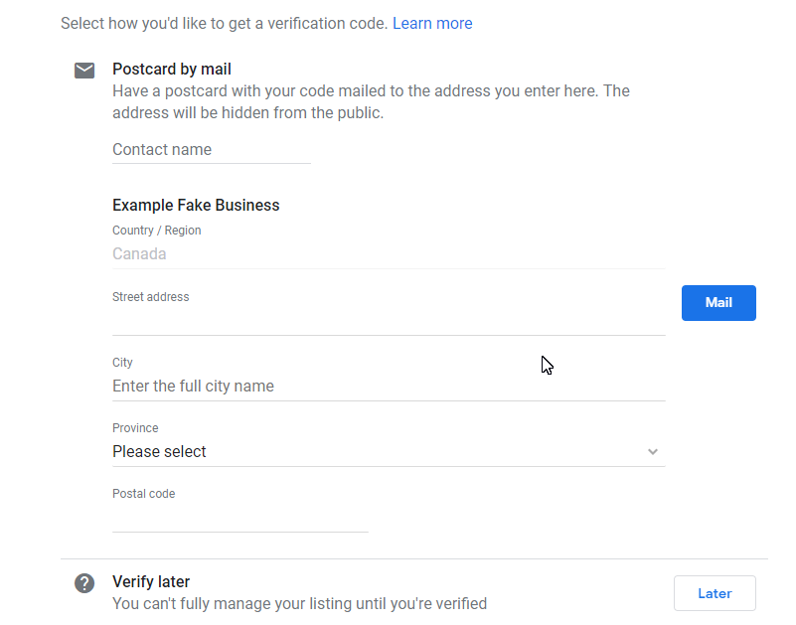Image resolution: width=796 pixels, height=625 pixels.
Task: Click the Verify later heading
Action: tap(151, 582)
